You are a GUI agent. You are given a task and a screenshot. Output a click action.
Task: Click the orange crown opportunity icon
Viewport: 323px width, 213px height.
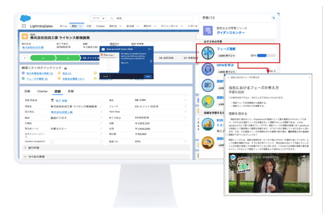point(25,36)
